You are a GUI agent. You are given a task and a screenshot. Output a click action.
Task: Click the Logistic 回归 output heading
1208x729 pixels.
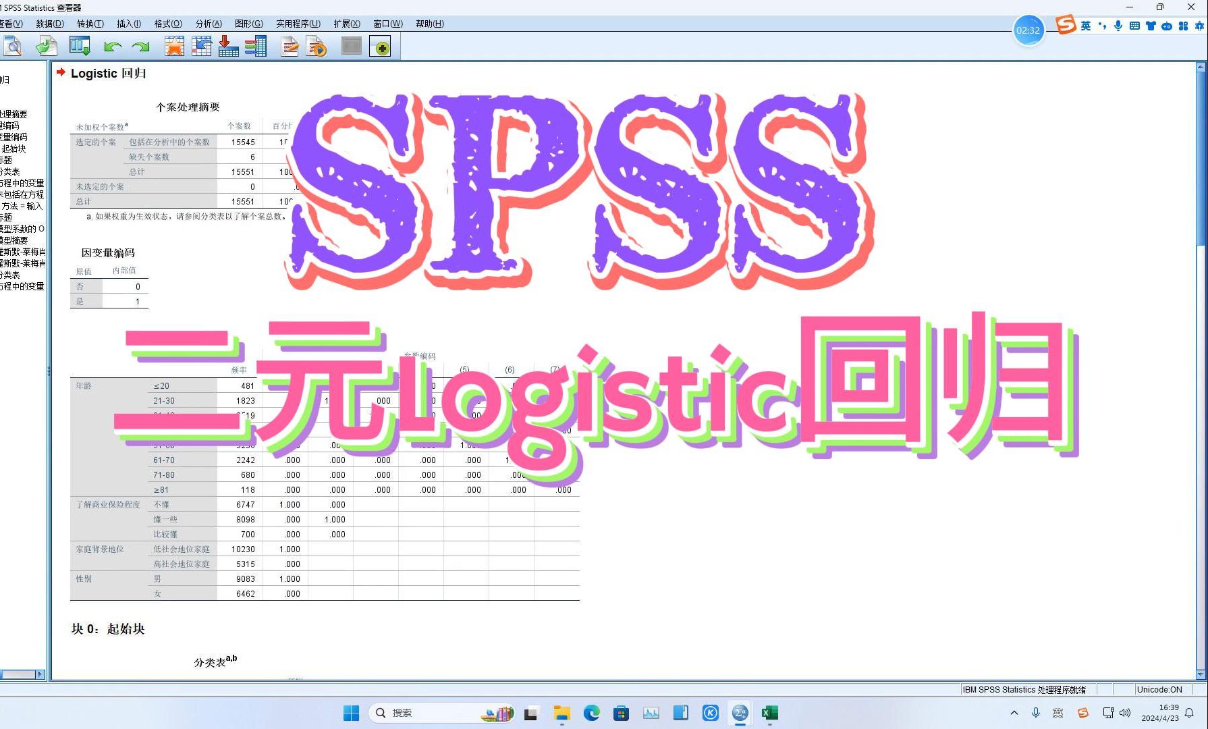108,73
